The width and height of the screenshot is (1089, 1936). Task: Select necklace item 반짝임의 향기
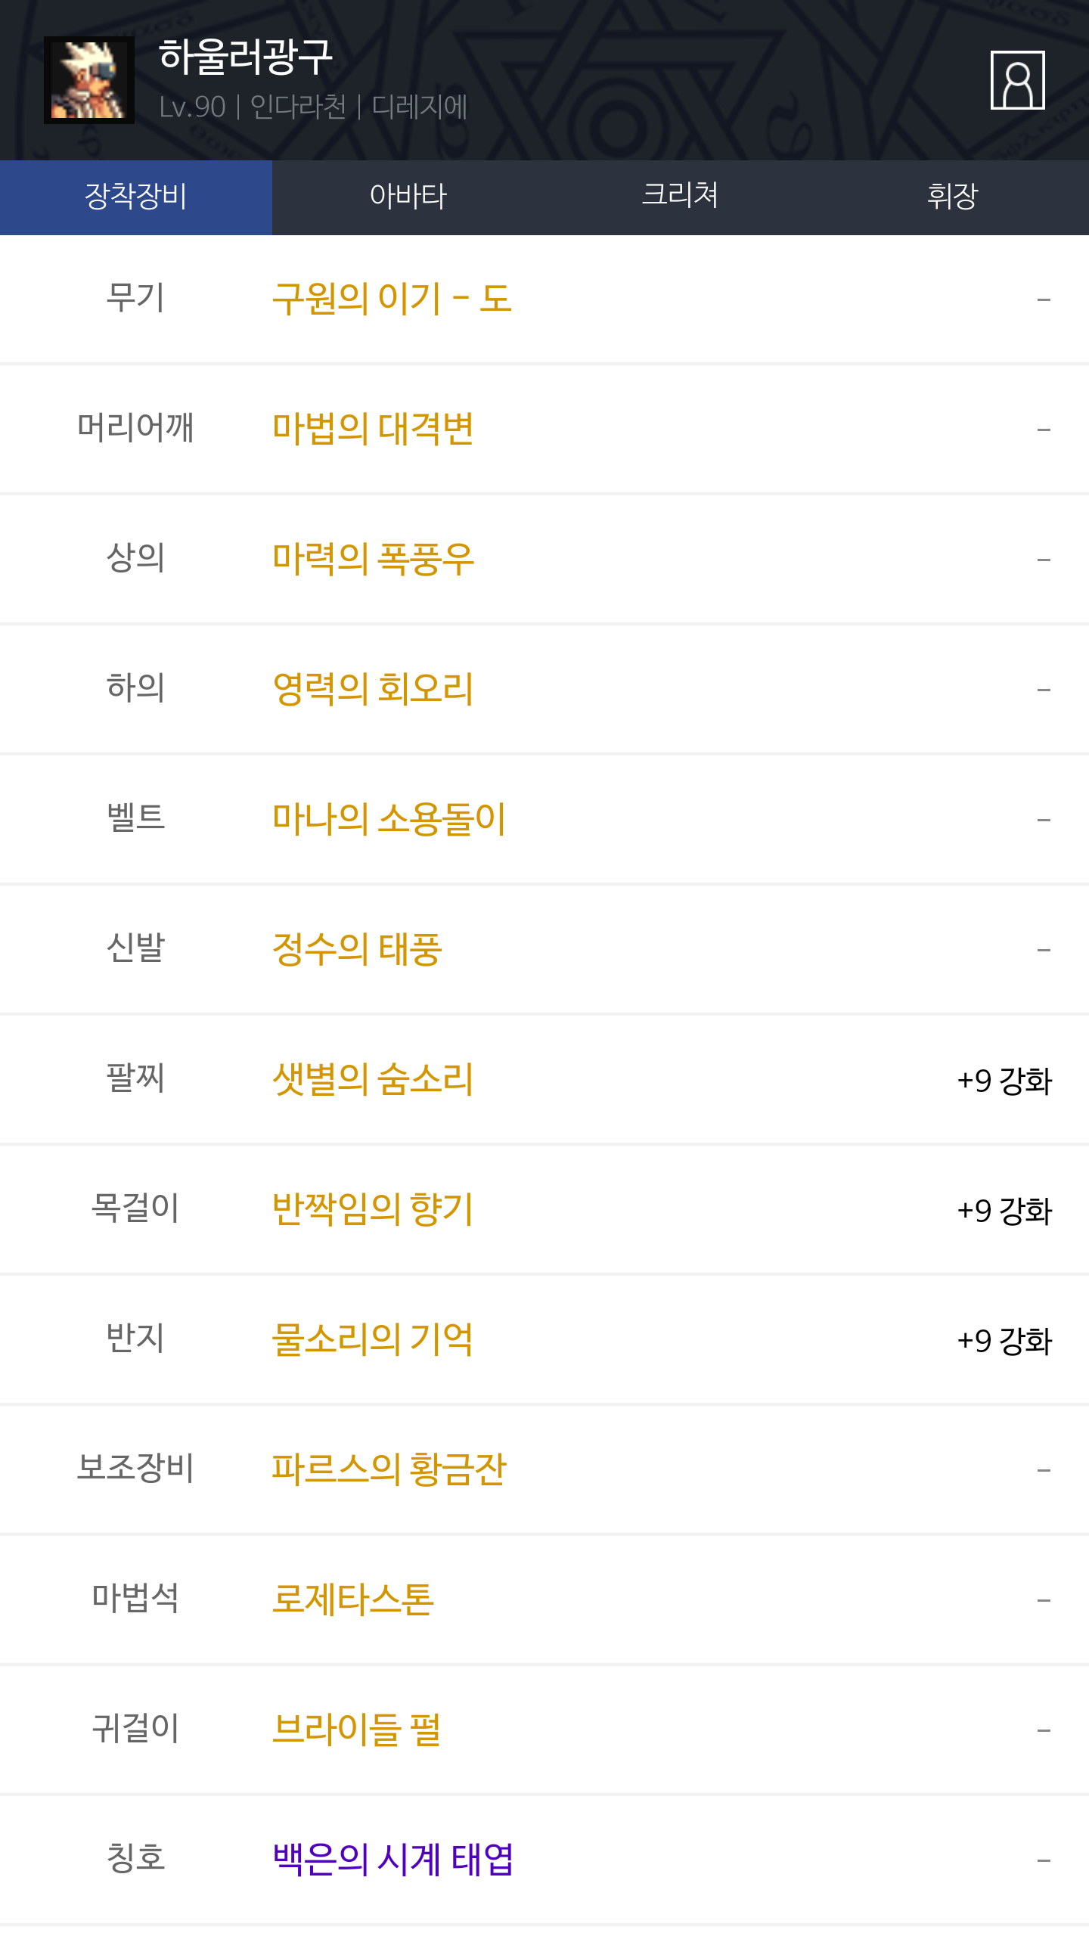pyautogui.click(x=373, y=1209)
